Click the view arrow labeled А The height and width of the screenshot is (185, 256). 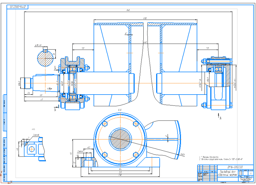pos(219,116)
